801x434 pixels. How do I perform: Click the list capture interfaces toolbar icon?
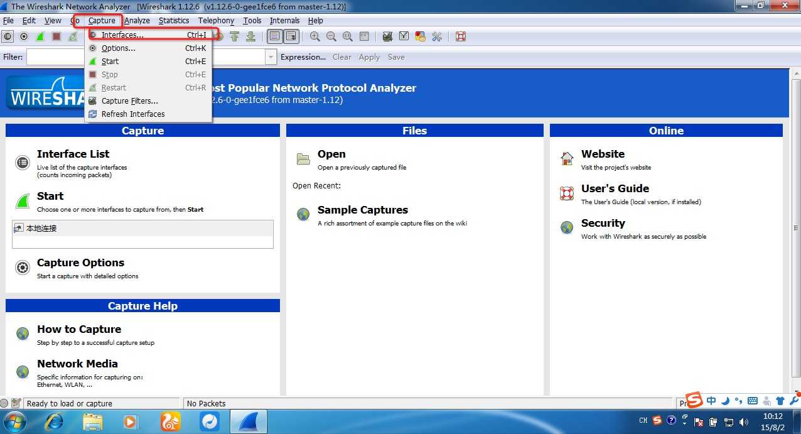(8, 36)
